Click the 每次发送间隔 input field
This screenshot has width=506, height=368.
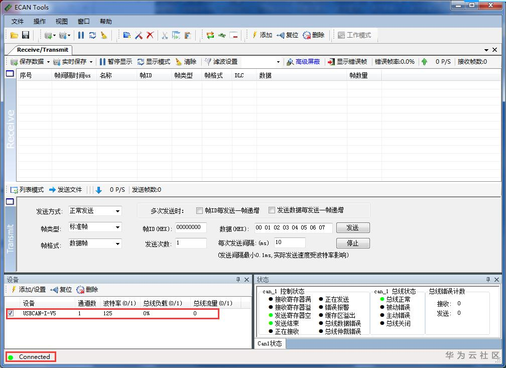(290, 242)
